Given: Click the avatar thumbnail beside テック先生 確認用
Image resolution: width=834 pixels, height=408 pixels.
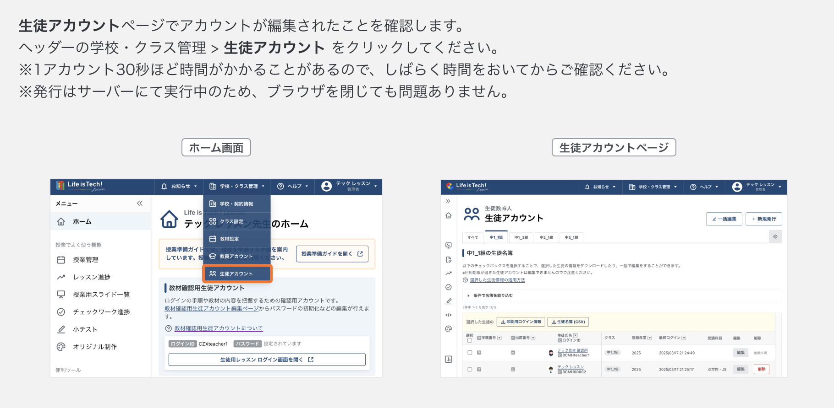Looking at the screenshot, I should (551, 353).
